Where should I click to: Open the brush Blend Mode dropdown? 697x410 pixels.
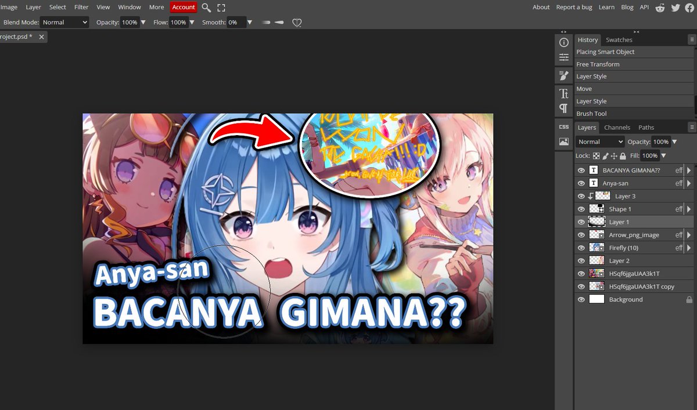click(65, 23)
